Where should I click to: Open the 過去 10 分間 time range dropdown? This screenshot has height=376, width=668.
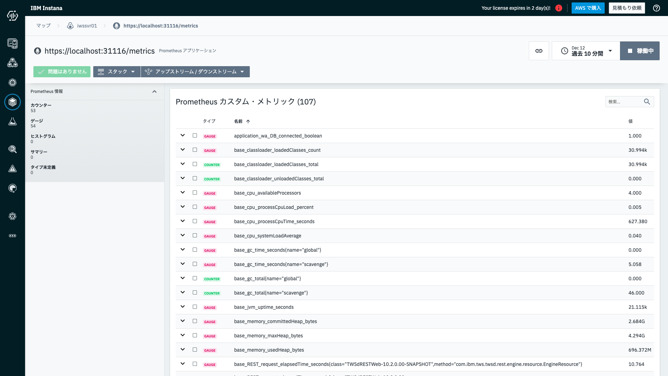586,51
